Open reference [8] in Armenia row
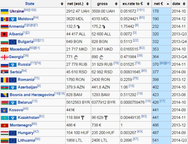The height and width of the screenshot is (144, 188). coord(137,25)
